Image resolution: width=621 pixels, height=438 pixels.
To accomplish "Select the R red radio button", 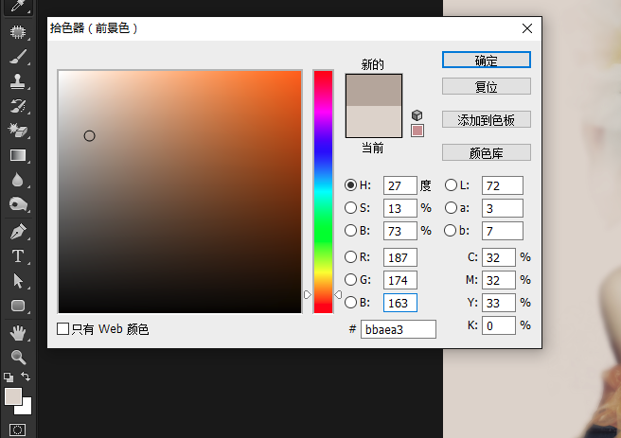I will tap(351, 257).
